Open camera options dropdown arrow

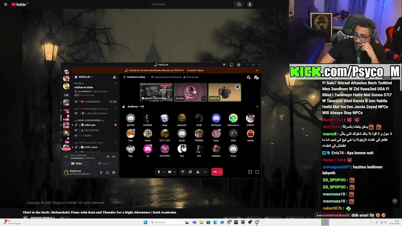pyautogui.click(x=174, y=172)
